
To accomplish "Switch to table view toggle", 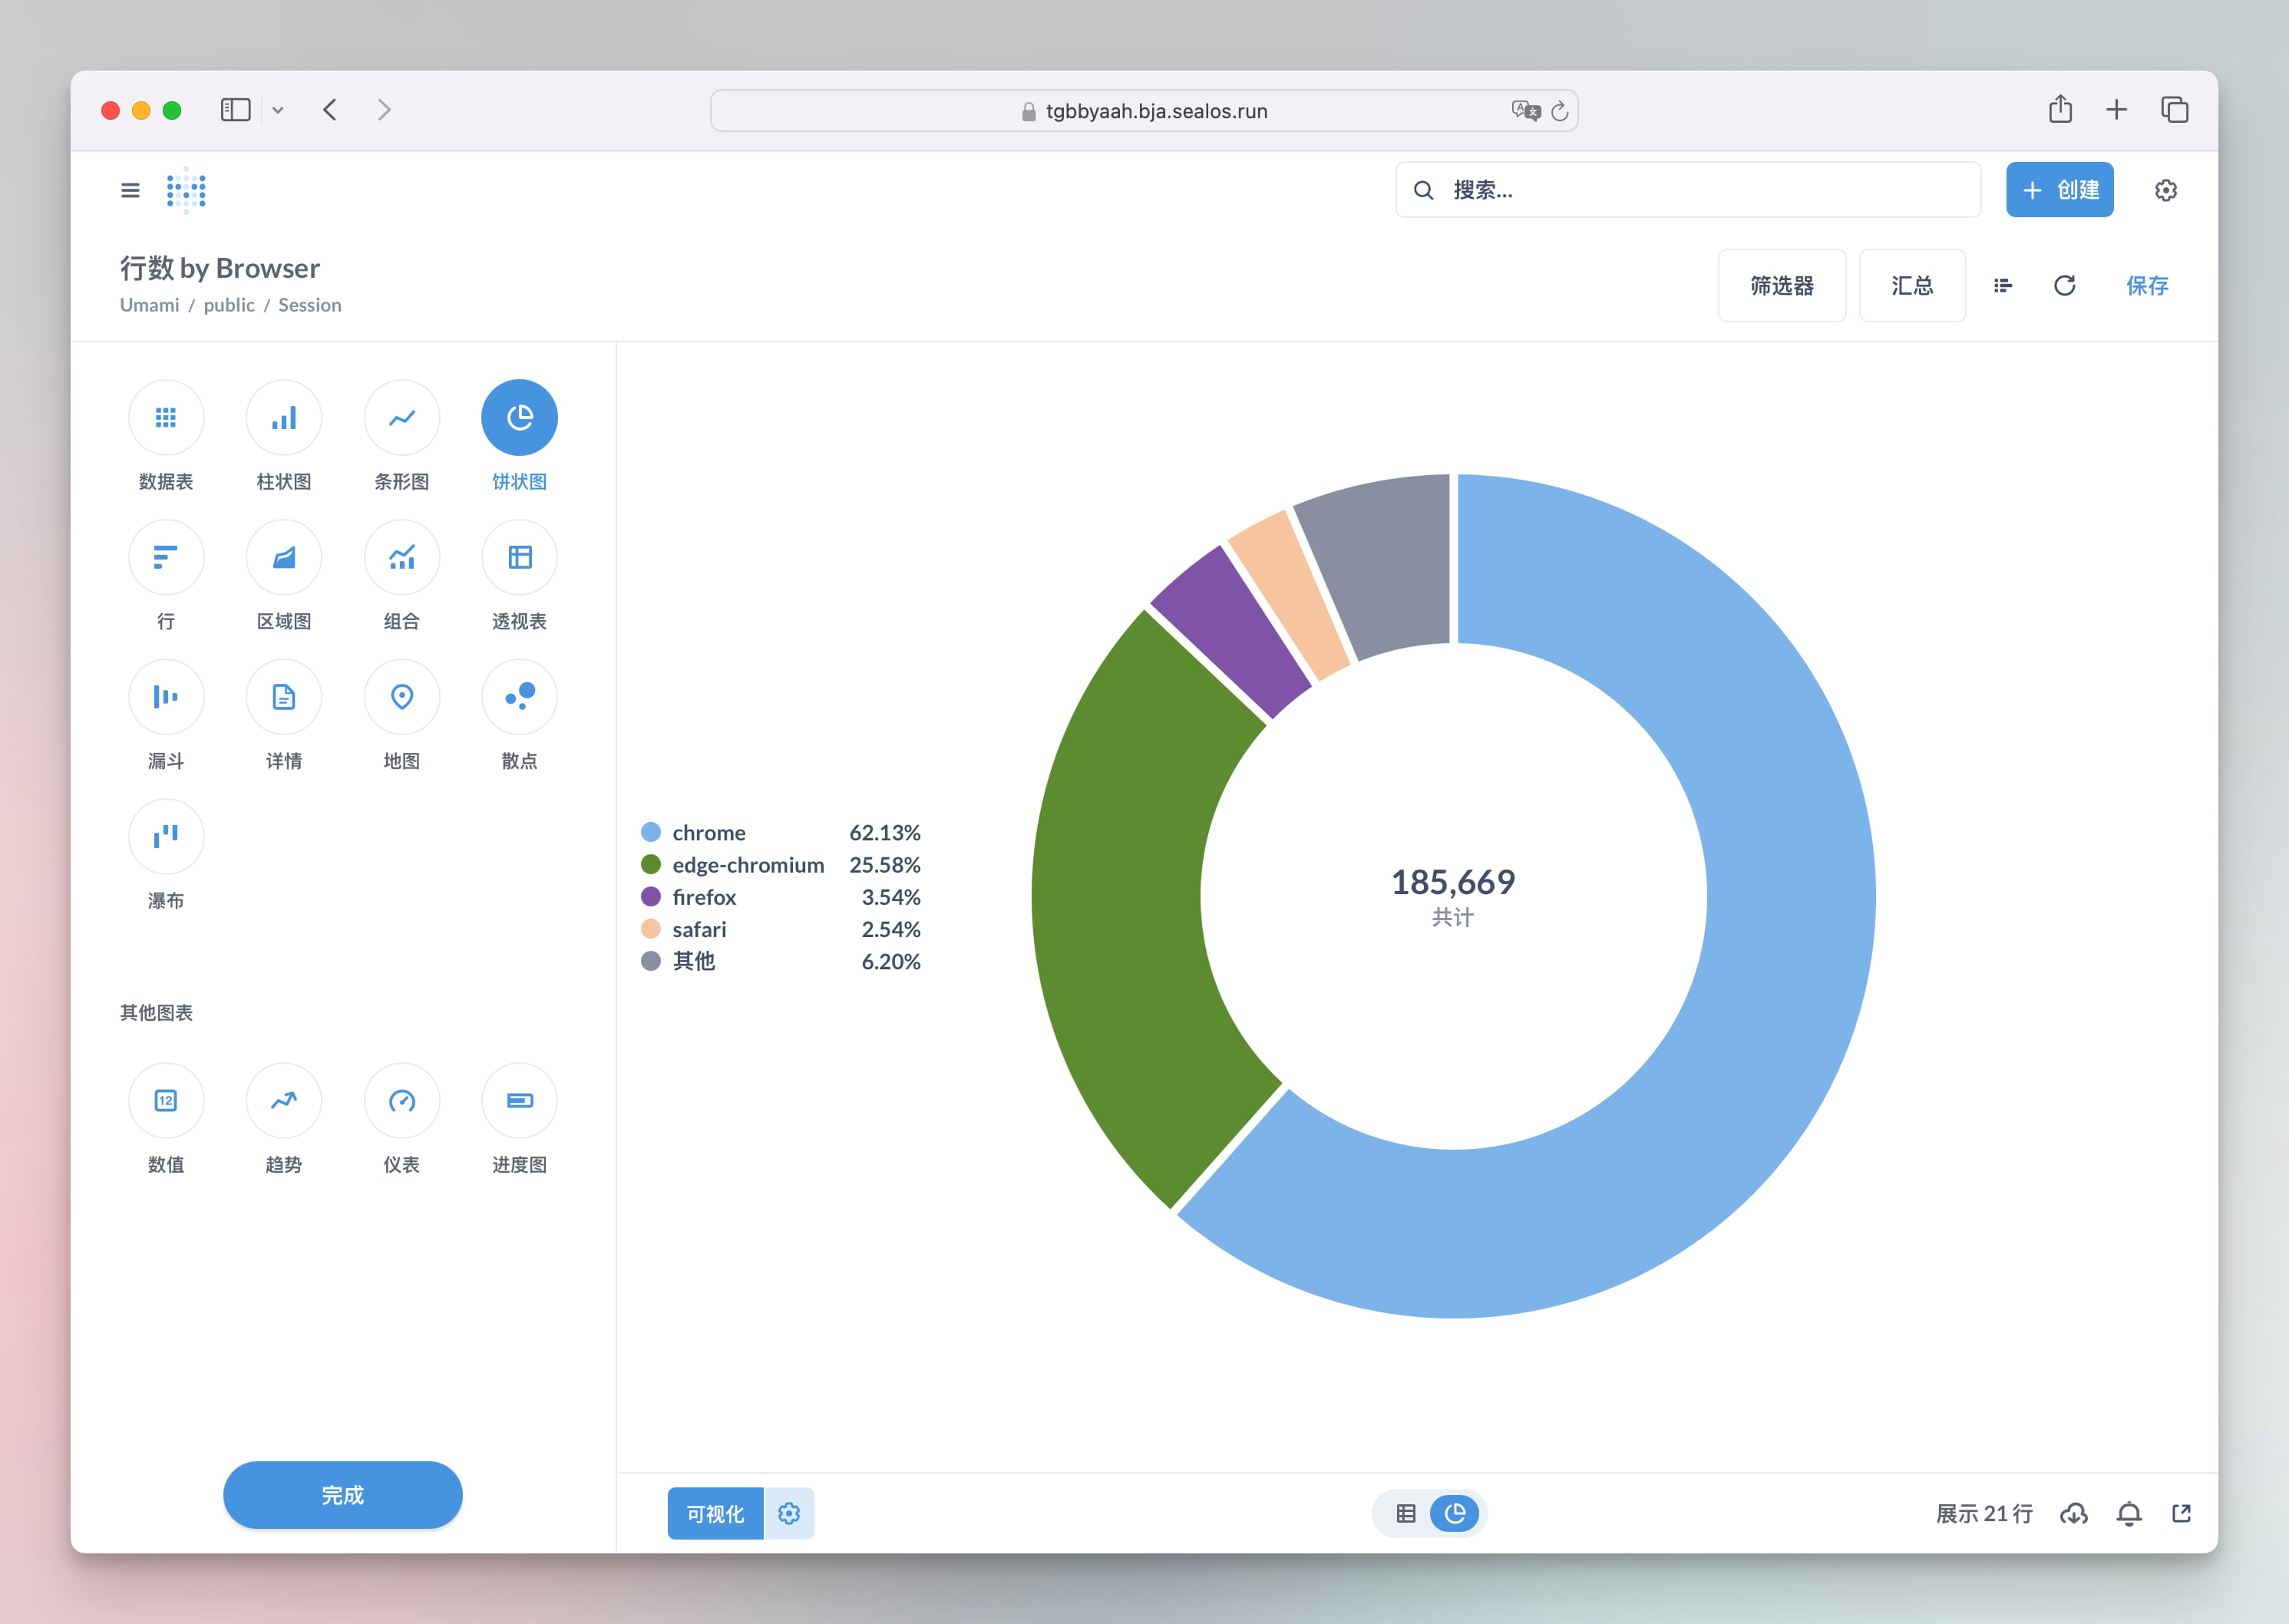I will pyautogui.click(x=1405, y=1513).
